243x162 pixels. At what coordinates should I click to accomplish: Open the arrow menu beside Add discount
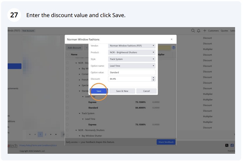coord(86,48)
